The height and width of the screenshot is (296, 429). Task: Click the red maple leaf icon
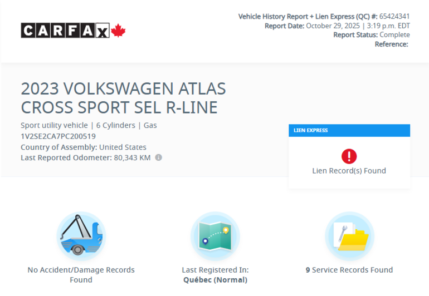click(x=118, y=31)
